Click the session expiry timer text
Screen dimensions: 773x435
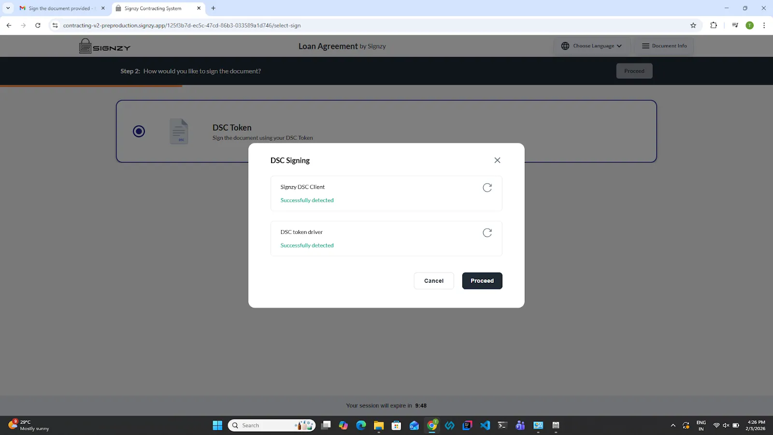386,406
